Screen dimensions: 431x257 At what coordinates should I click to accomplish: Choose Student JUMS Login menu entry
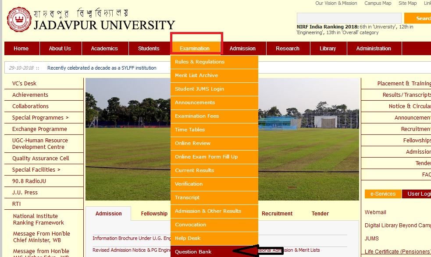pyautogui.click(x=214, y=89)
